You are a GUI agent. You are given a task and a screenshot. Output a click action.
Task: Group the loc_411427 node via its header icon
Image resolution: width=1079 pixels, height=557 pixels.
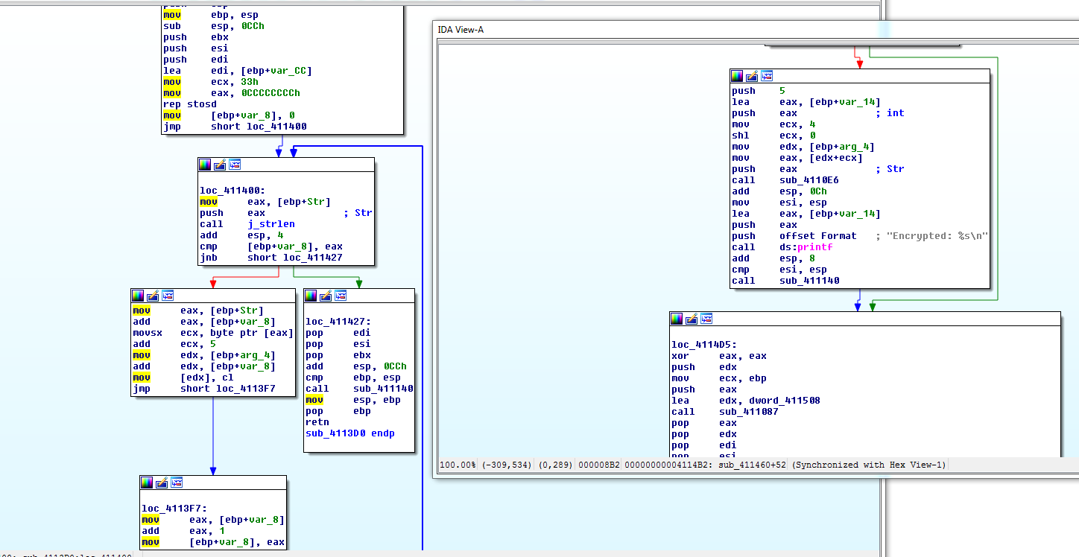pyautogui.click(x=341, y=296)
